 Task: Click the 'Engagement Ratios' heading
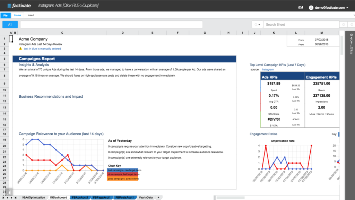click(263, 134)
